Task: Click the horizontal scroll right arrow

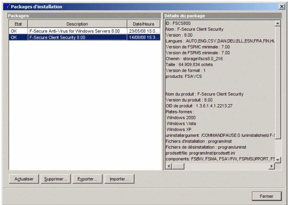Action: [x=271, y=166]
